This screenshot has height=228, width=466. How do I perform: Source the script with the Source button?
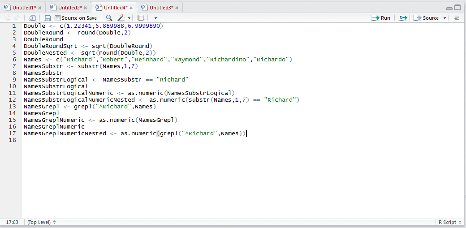tap(426, 18)
